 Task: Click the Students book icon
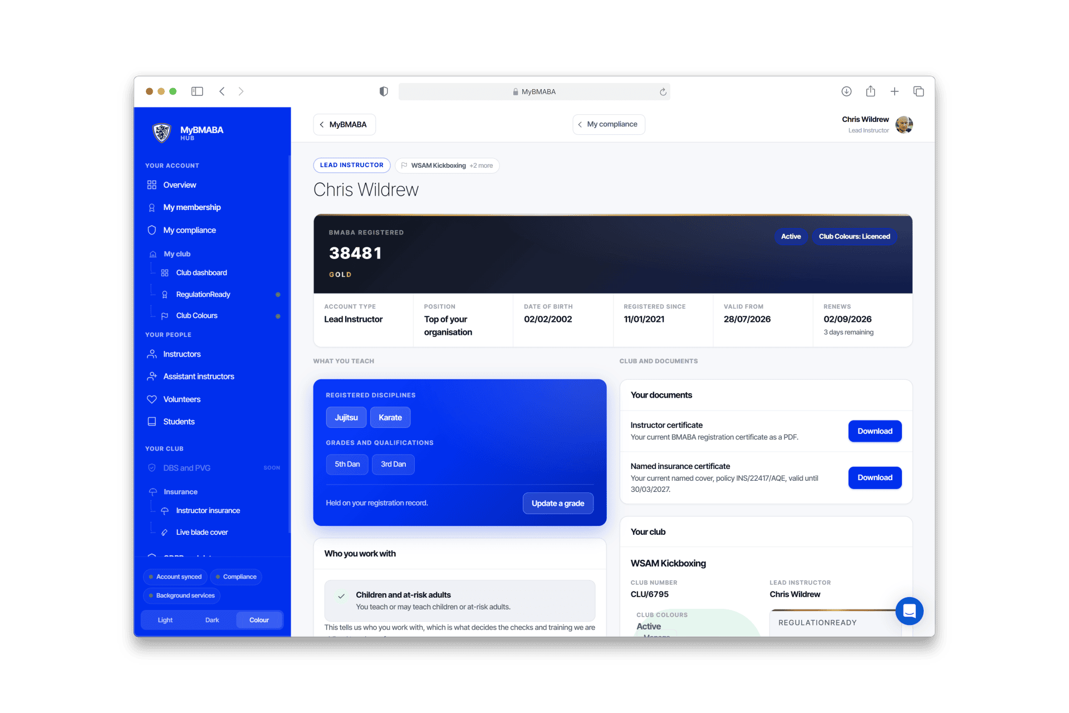pyautogui.click(x=151, y=422)
